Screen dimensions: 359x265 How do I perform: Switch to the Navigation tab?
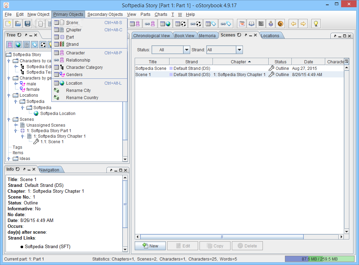[x=49, y=170]
